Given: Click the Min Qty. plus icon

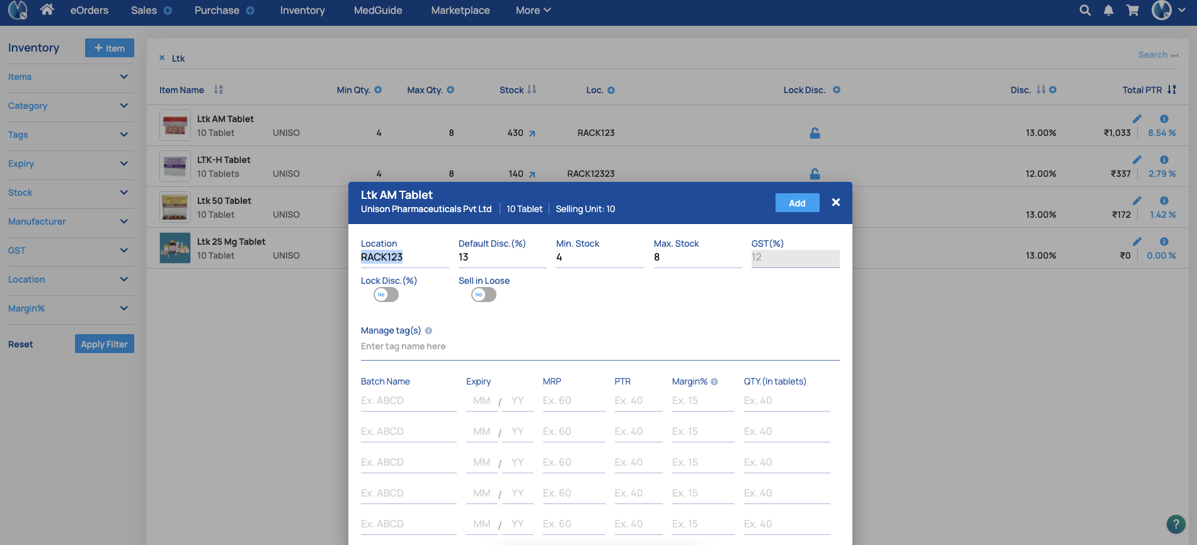Looking at the screenshot, I should click(378, 90).
